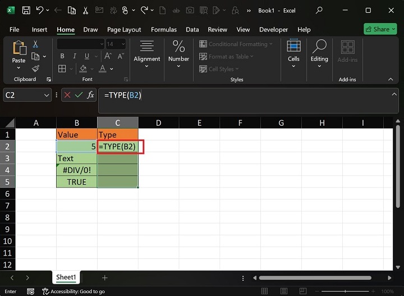Click the ribbon Cut scissors icon
The image size is (404, 296).
click(35, 44)
